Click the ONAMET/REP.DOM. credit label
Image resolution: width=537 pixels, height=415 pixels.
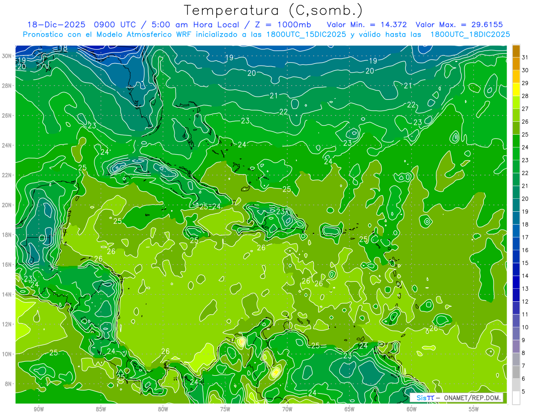point(473,398)
